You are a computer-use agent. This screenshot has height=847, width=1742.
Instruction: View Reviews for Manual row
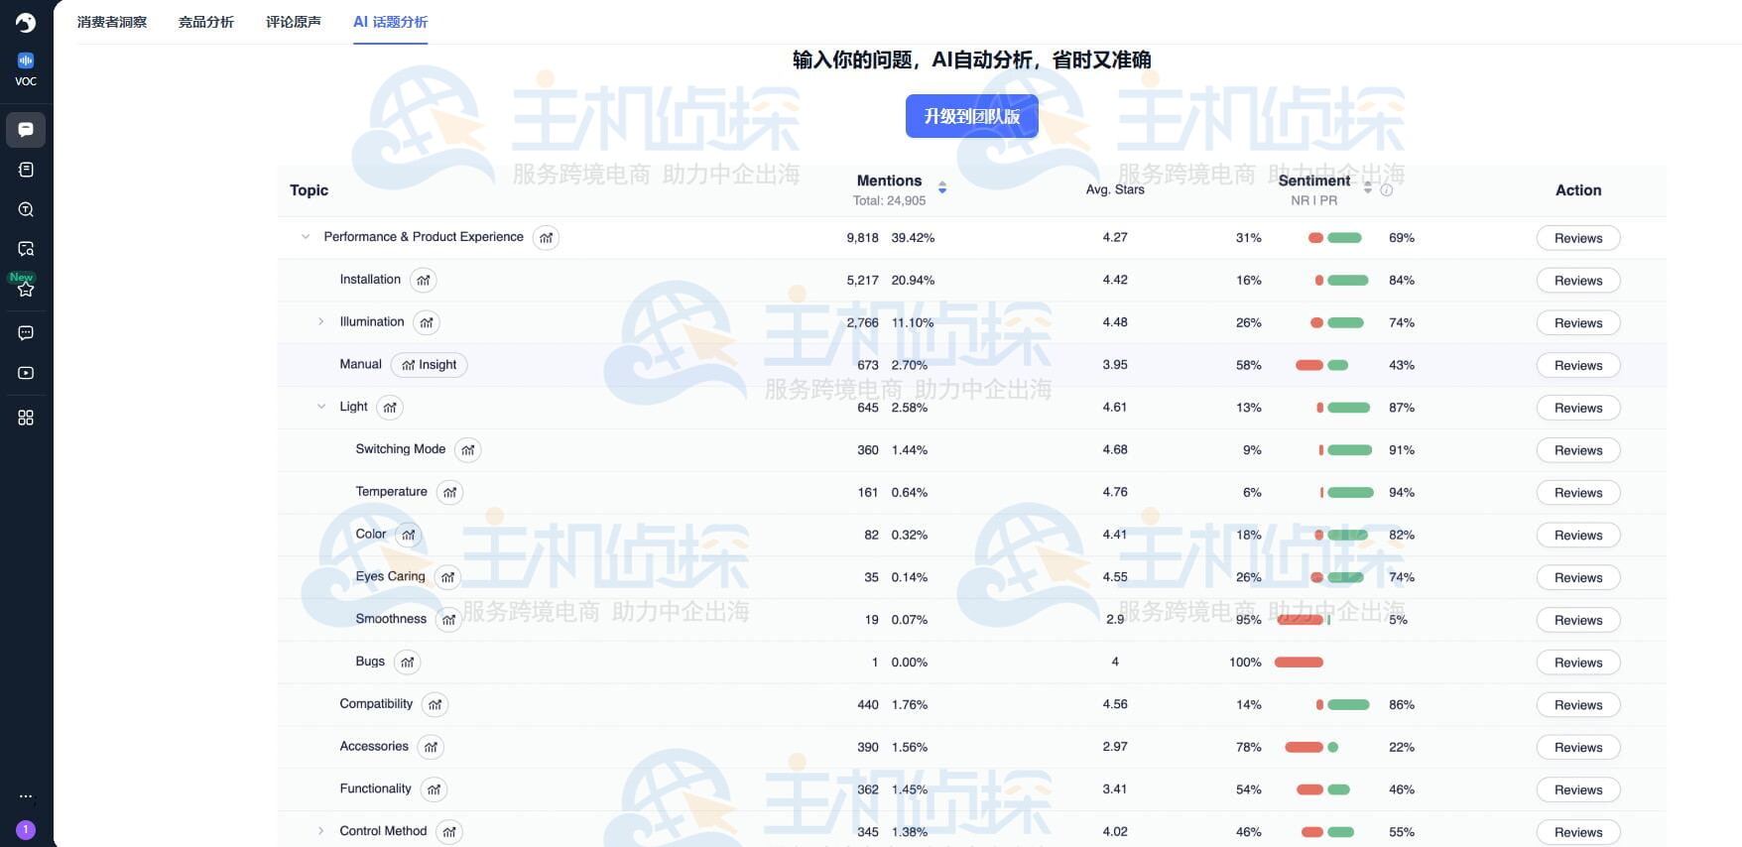click(1578, 366)
